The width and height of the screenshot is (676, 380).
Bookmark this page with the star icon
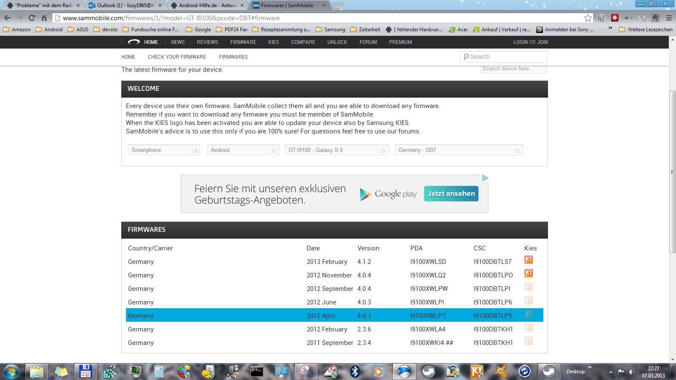(588, 18)
